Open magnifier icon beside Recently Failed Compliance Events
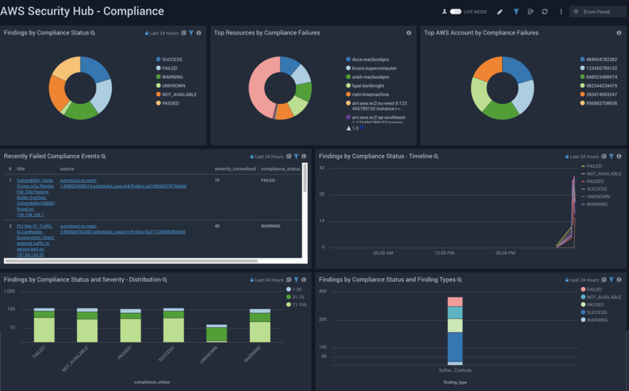The image size is (629, 391). tap(103, 157)
